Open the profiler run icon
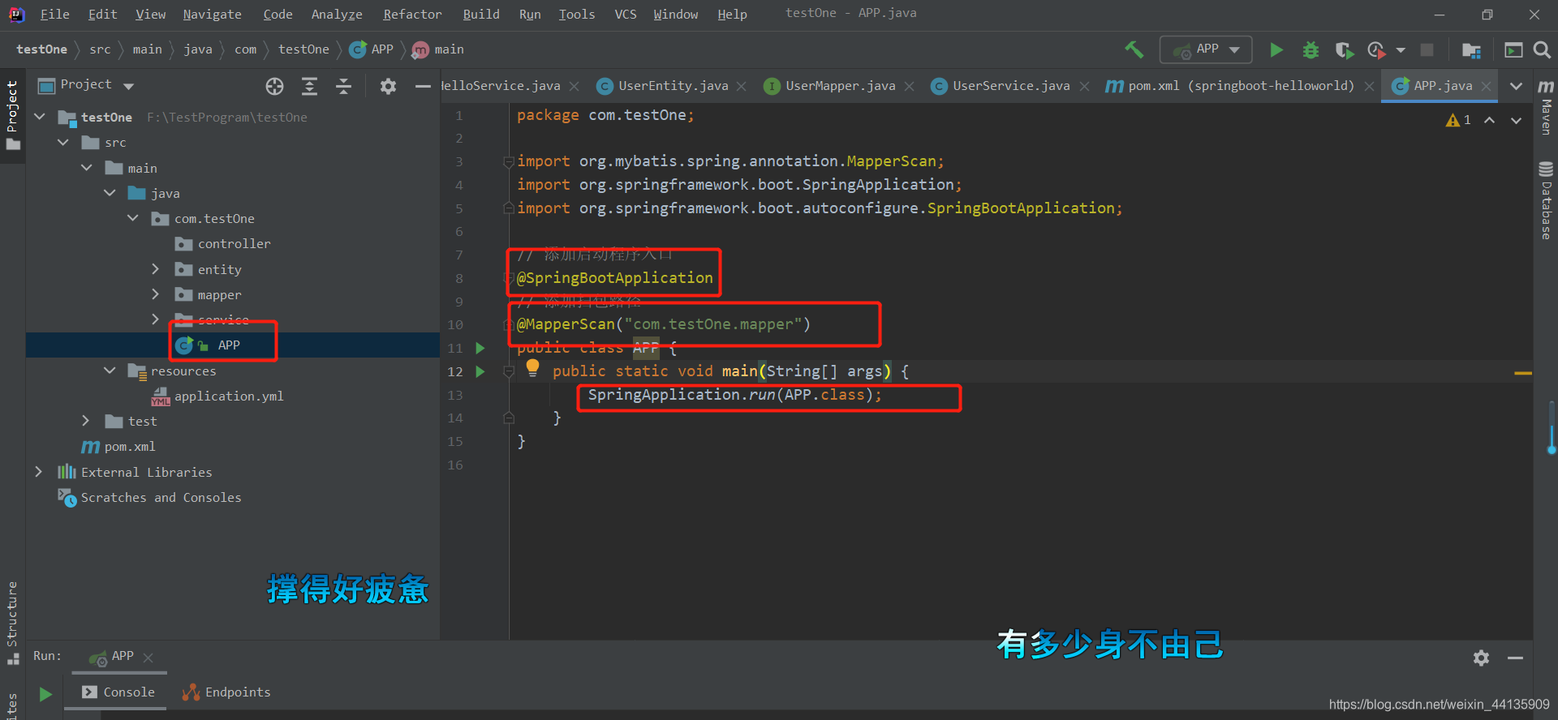 (1375, 50)
